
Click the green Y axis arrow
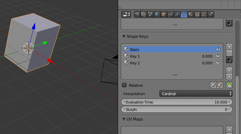click(x=45, y=43)
